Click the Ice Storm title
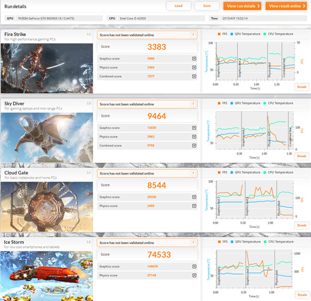Viewport: 311px width, 301px height. tap(14, 242)
